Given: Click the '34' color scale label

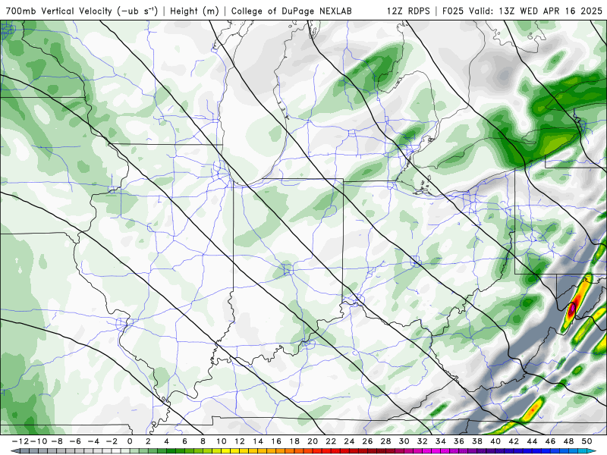Looking at the screenshot, I should [x=441, y=441].
